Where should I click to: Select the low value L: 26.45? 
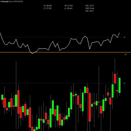[x=68, y=8]
